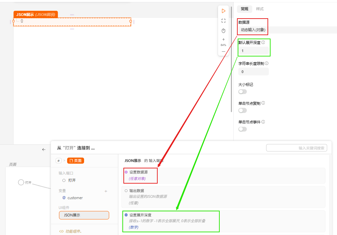The image size is (337, 235).
Task: Click the 输入关键词搜索 search field
Action: 296,148
